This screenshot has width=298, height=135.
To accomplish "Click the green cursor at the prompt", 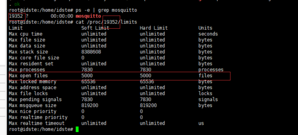I will point(77,129).
